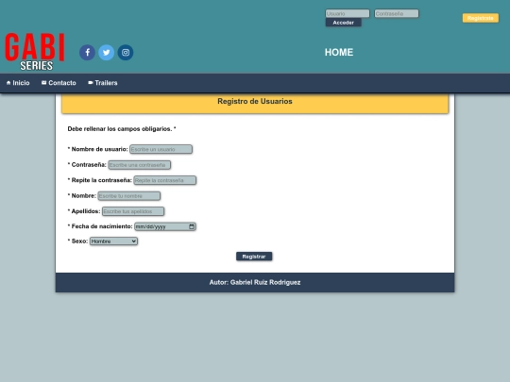Open the Facebook social icon
The image size is (510, 382).
tap(87, 52)
